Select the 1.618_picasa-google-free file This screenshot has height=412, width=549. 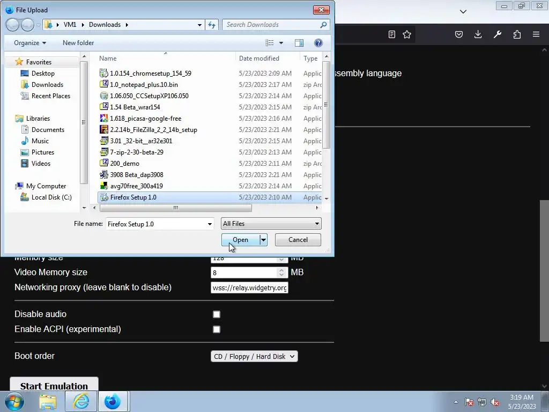pyautogui.click(x=146, y=119)
